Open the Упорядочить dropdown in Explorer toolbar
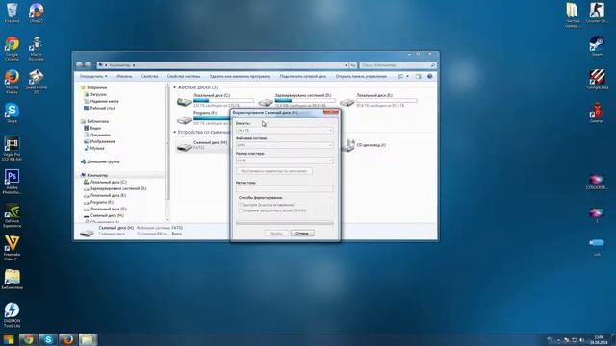Screen dimensions: 616x346 tap(93, 76)
